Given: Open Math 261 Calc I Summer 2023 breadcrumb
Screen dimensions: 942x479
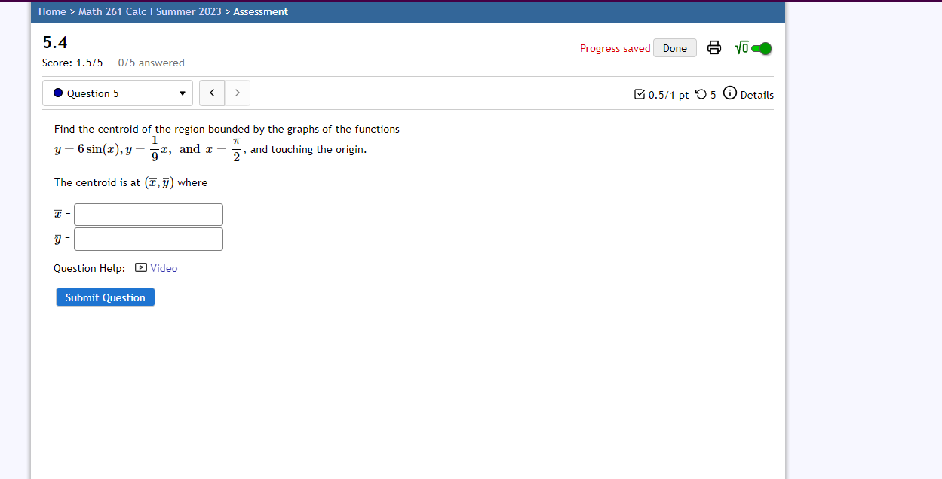Looking at the screenshot, I should 150,11.
